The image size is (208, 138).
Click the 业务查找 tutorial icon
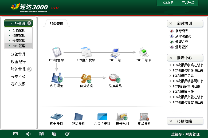pyautogui.click(x=172, y=47)
